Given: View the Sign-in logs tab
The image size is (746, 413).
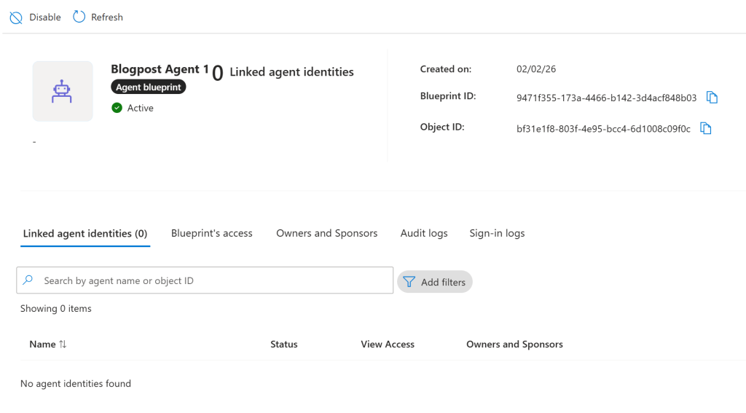Looking at the screenshot, I should [x=497, y=233].
